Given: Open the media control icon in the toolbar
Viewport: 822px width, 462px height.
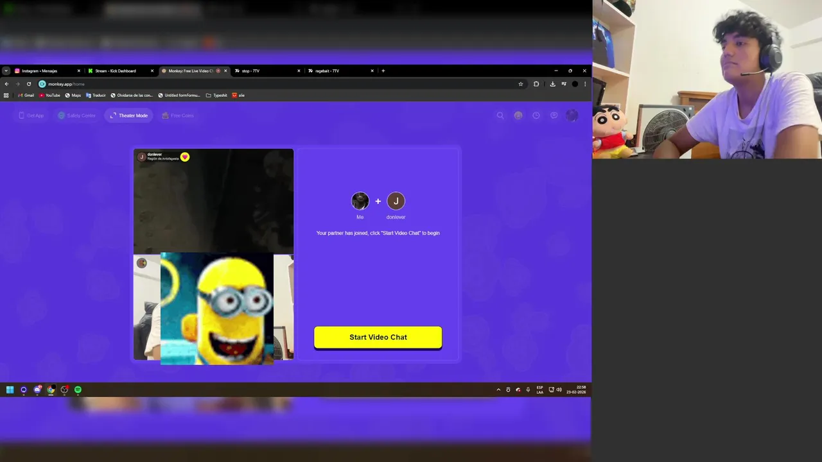Looking at the screenshot, I should coord(564,84).
